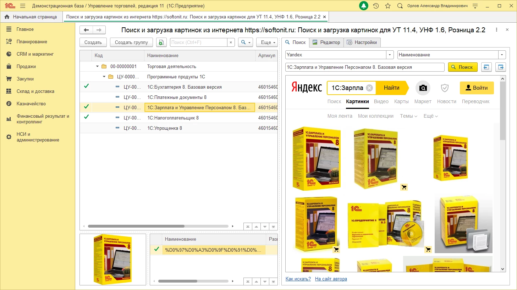Collapse the Программные продукты 1С group

point(104,77)
